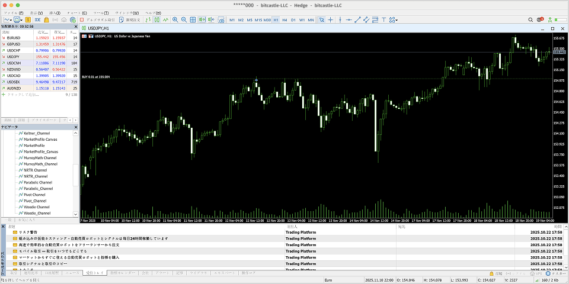Select MN monthly timeframe

tap(311, 20)
